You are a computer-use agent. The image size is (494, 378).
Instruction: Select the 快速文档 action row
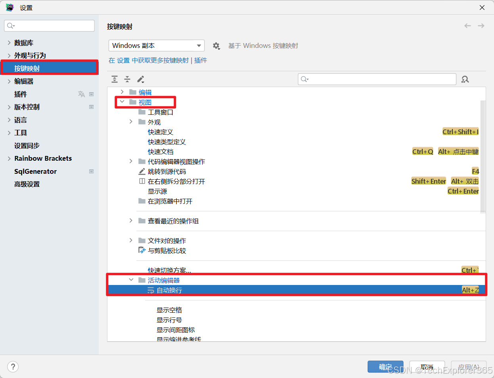[296, 152]
